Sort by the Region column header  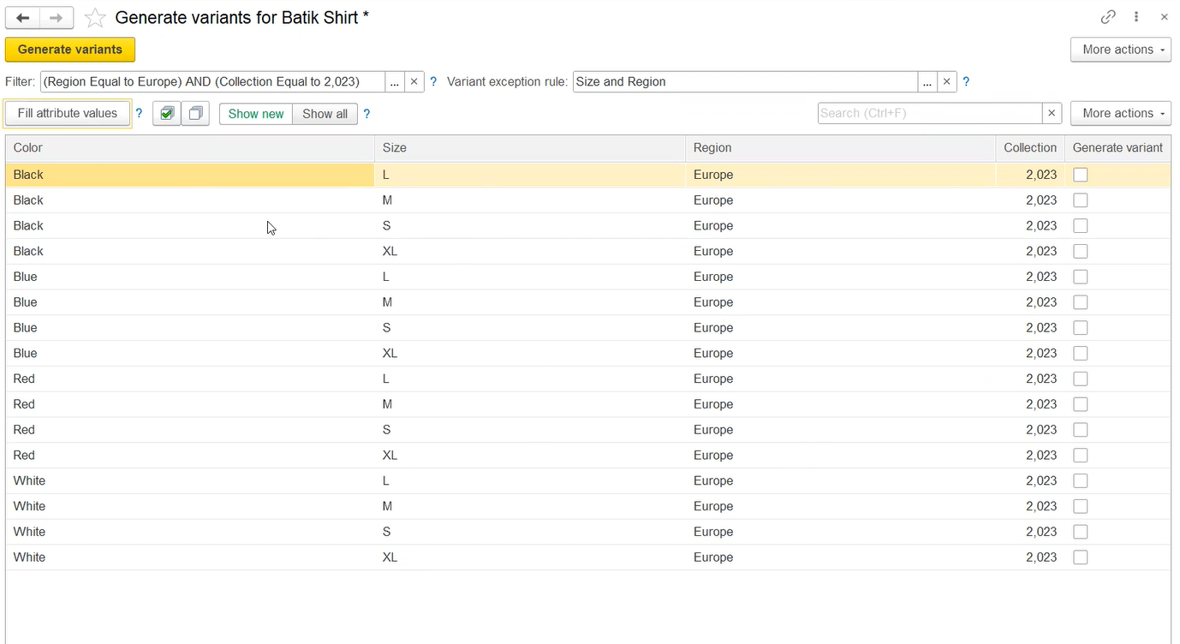tap(841, 148)
